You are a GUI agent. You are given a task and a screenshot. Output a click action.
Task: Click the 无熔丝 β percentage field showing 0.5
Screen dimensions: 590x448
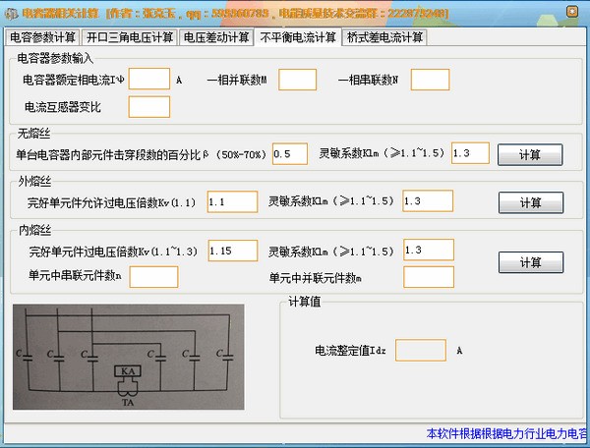[x=290, y=153]
